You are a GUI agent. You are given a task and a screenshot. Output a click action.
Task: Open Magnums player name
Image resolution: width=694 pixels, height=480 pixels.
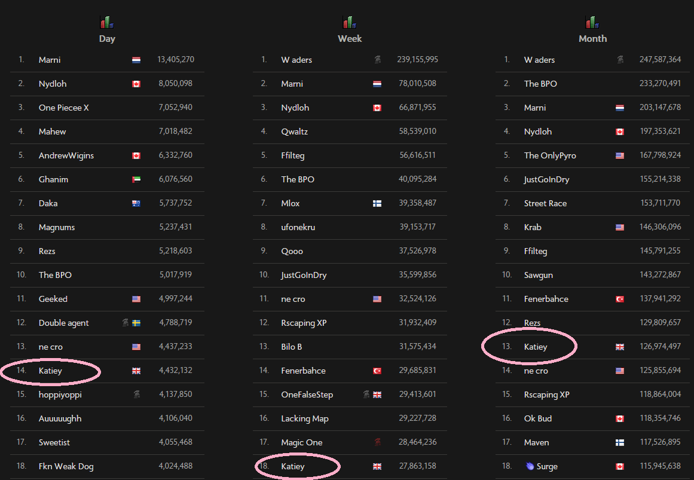(57, 227)
